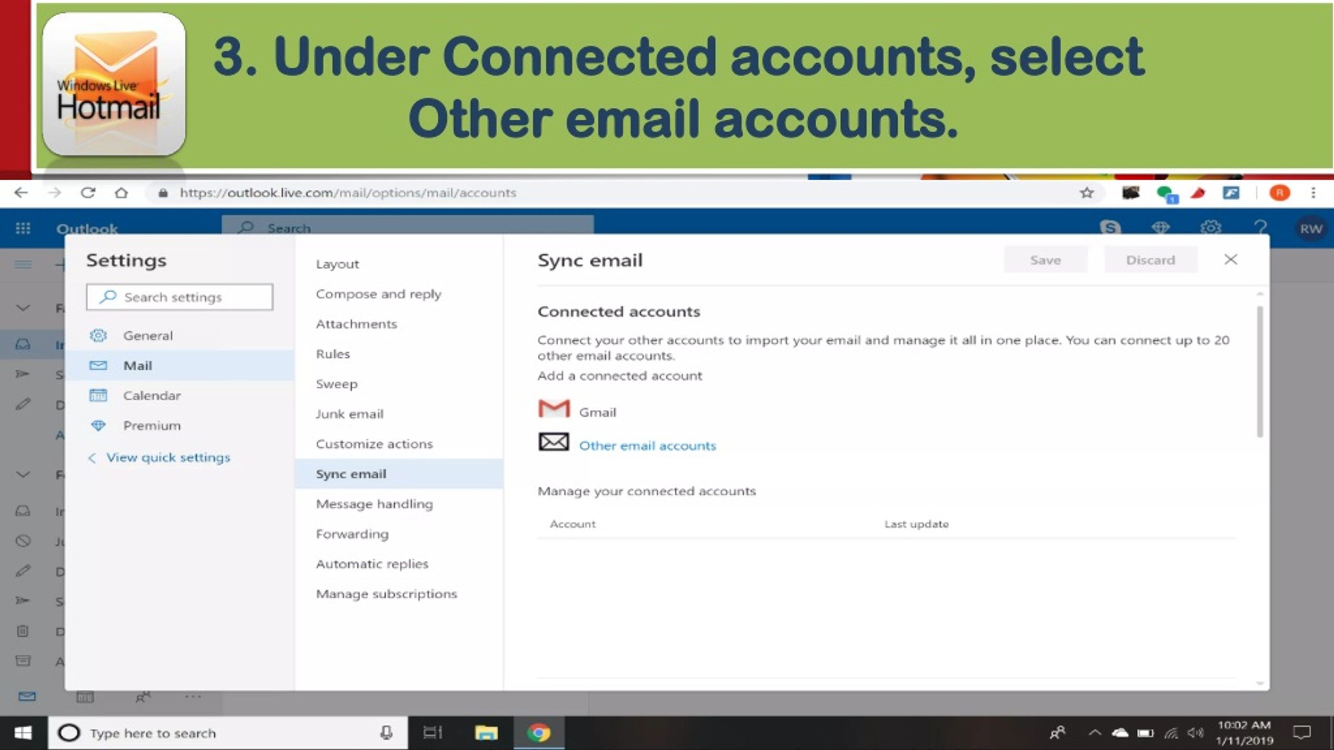Open the browser home page icon

121,193
